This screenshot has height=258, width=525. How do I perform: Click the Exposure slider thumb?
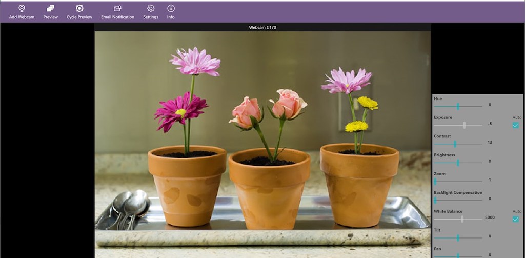tap(465, 125)
